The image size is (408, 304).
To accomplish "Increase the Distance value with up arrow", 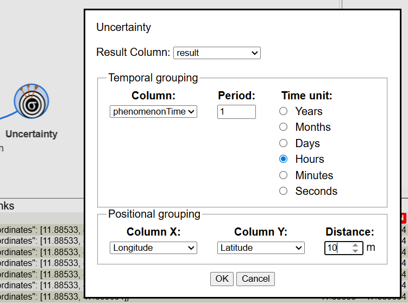I will point(355,245).
